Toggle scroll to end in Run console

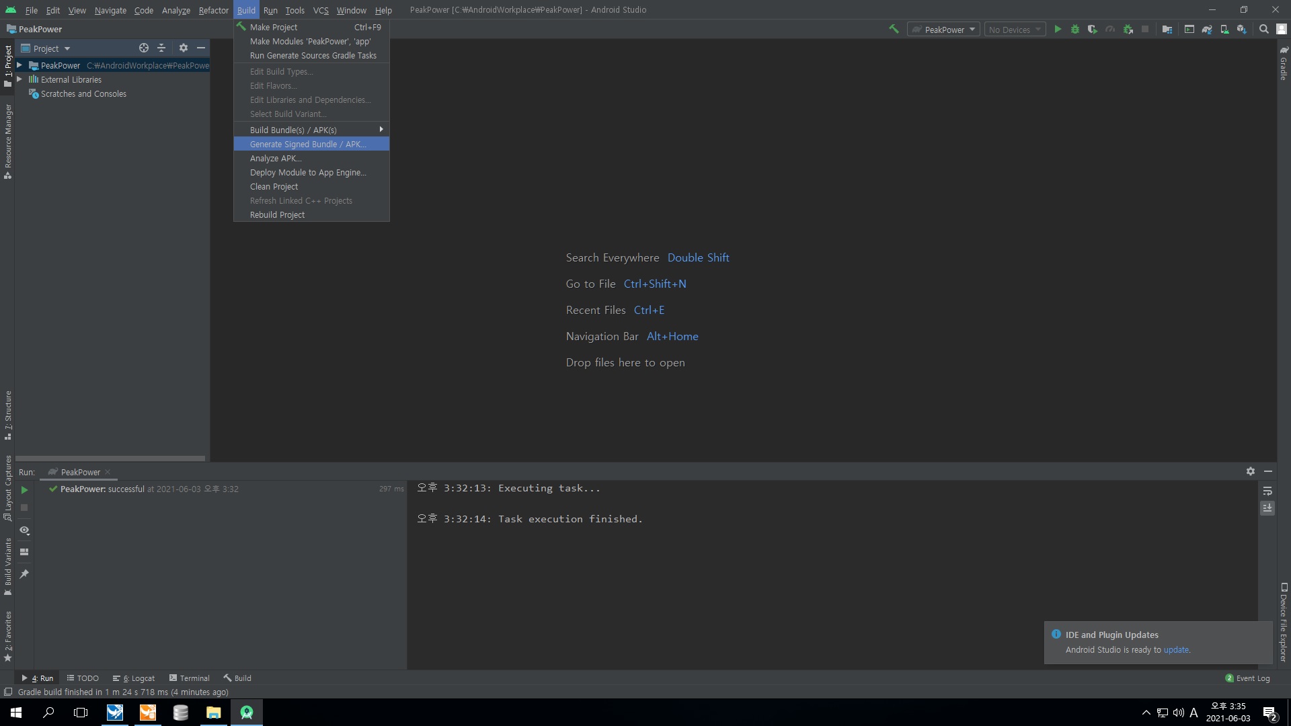coord(1267,508)
